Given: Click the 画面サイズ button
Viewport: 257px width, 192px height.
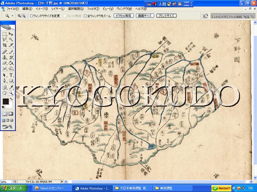Looking at the screenshot, I should click(145, 16).
